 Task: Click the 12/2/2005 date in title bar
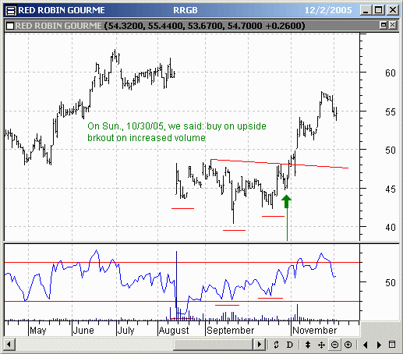coord(328,10)
